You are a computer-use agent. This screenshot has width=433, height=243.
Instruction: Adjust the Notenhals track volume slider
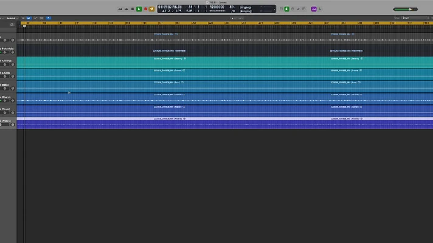[4, 52]
